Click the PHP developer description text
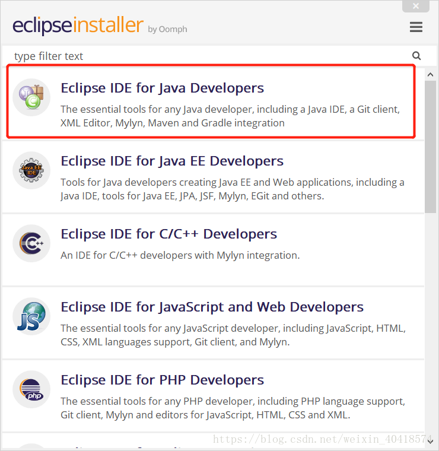439x451 pixels. pos(233,408)
